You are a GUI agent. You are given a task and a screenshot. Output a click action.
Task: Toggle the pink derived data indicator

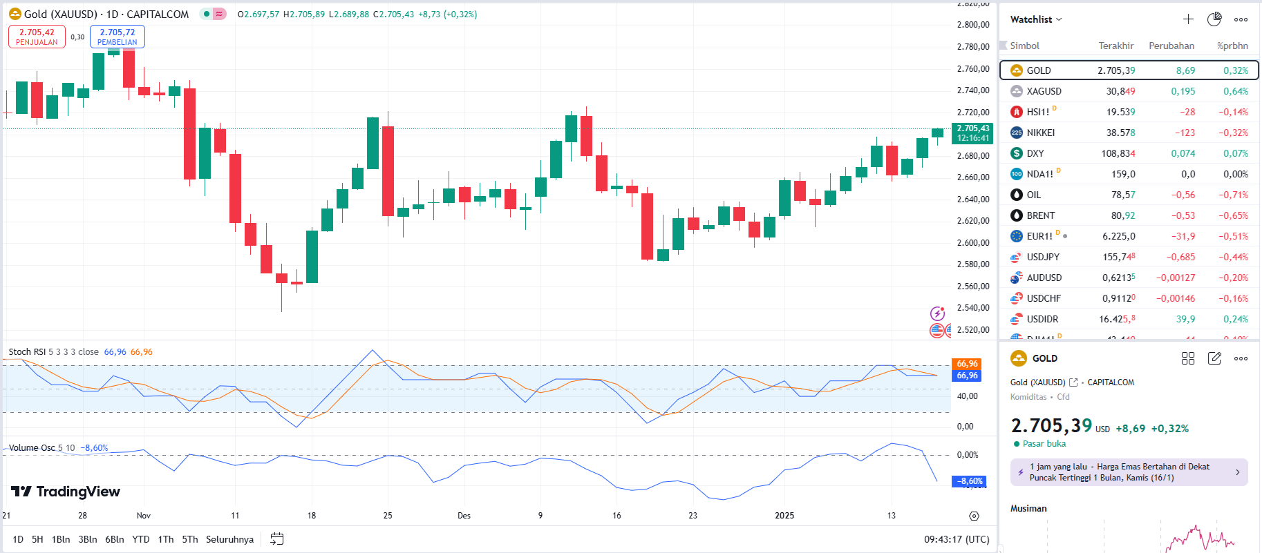click(219, 14)
